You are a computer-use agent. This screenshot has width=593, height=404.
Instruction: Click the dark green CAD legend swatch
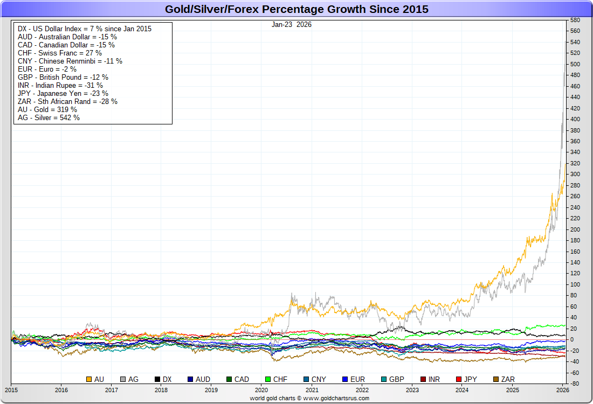pyautogui.click(x=229, y=379)
